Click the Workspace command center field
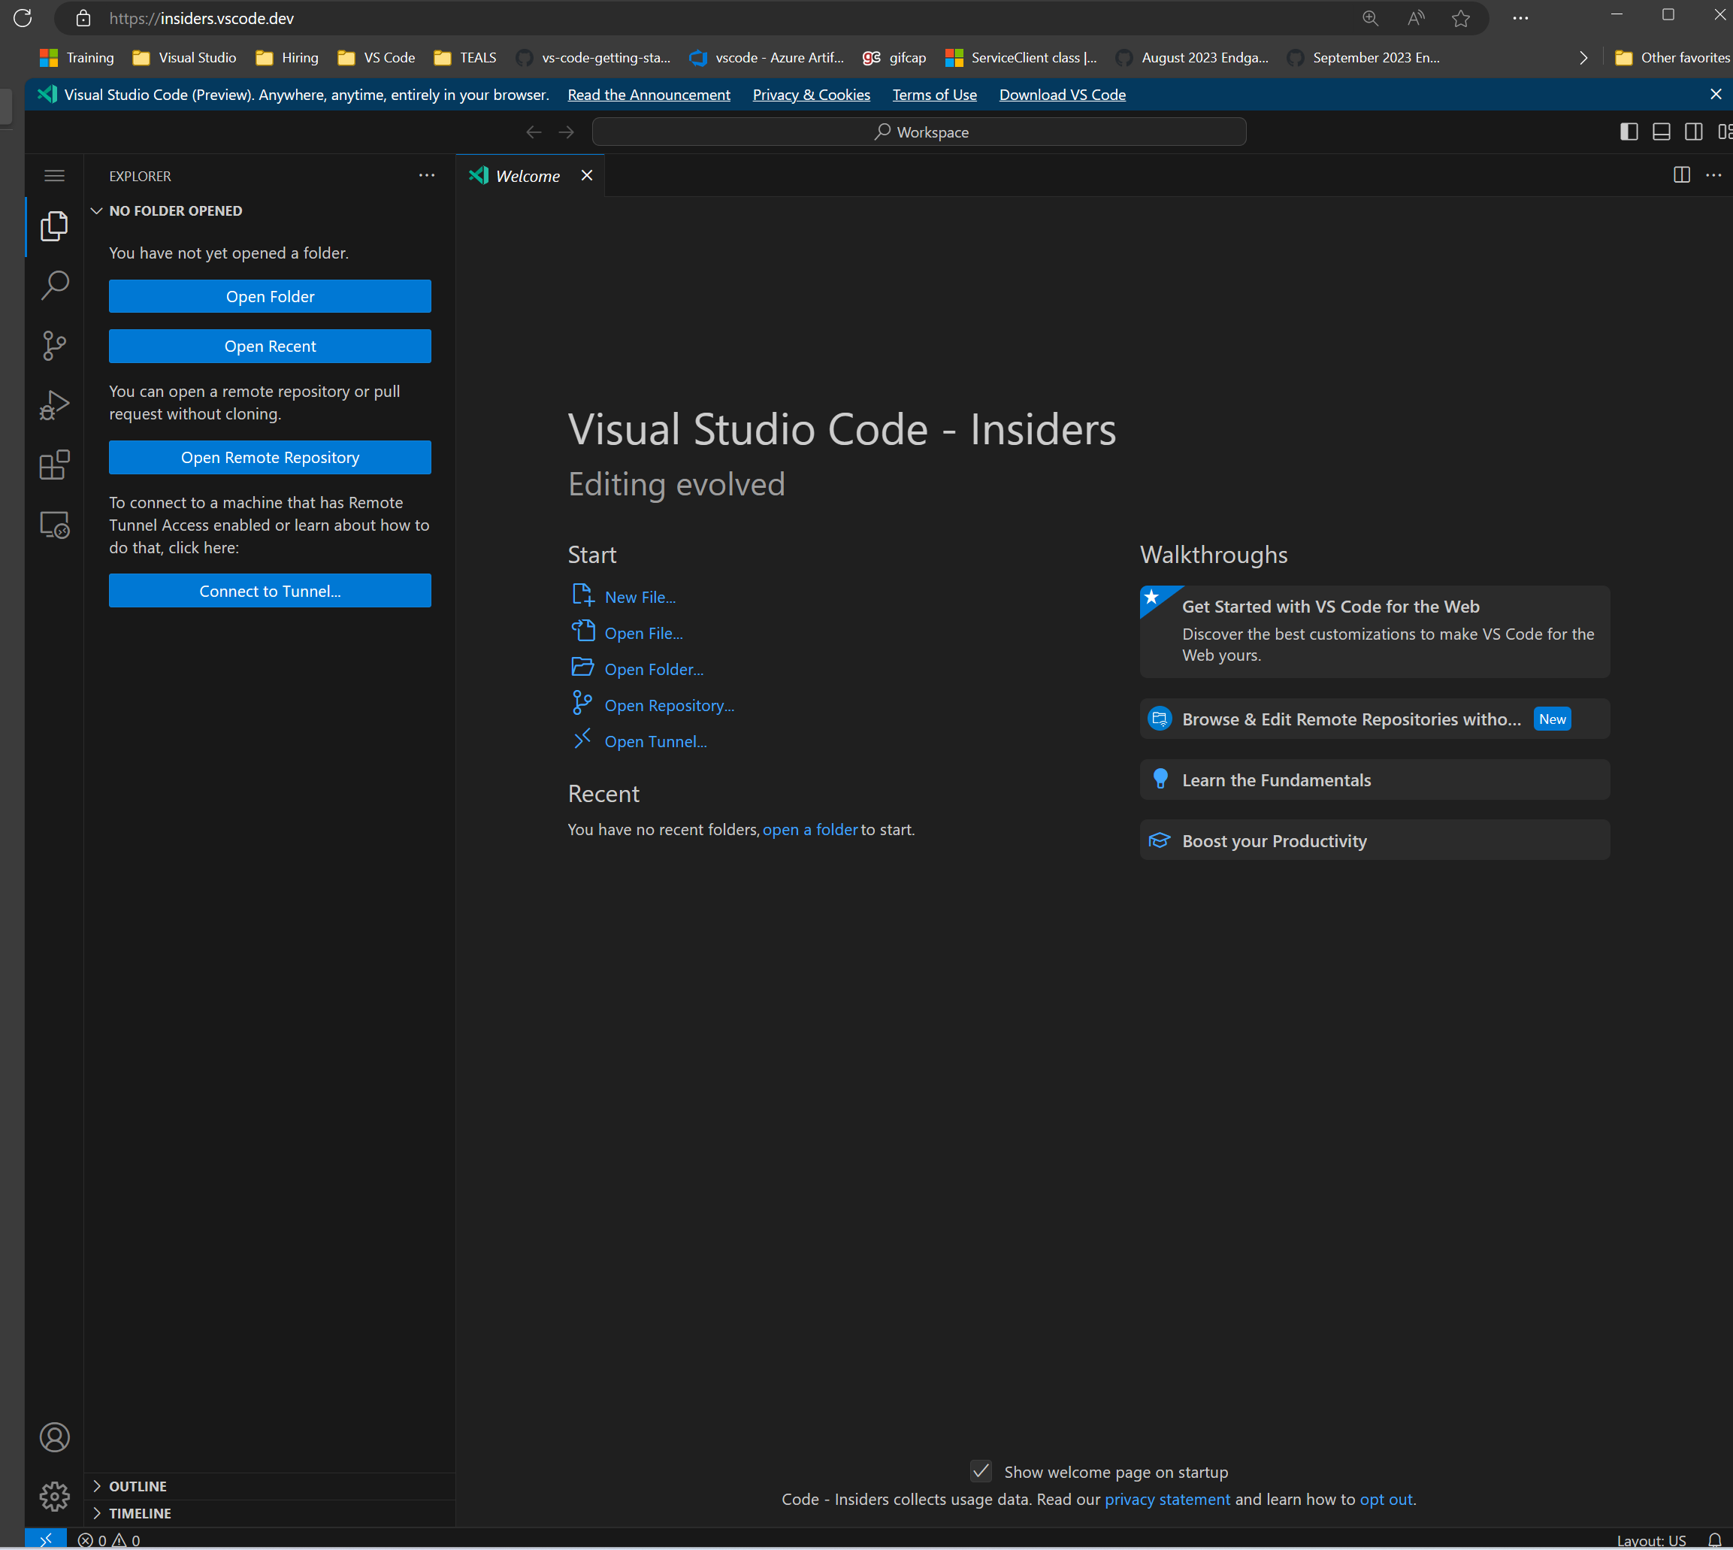Image resolution: width=1733 pixels, height=1550 pixels. (920, 131)
